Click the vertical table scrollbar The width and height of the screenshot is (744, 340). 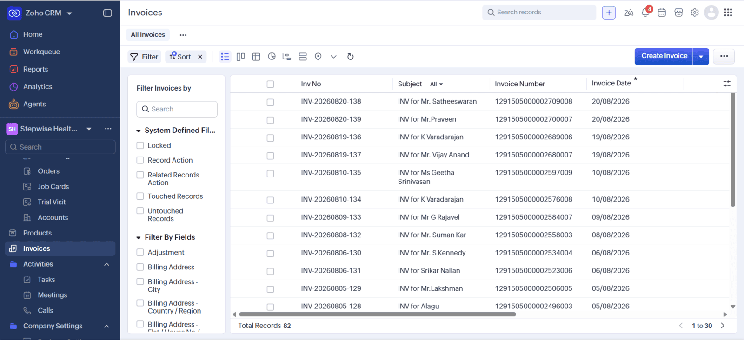point(733,150)
